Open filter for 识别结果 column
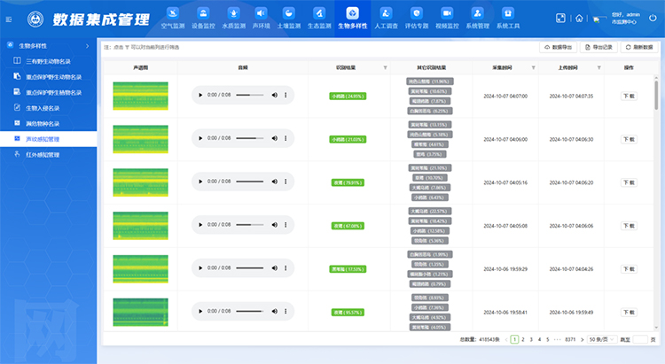The width and height of the screenshot is (665, 364). [x=385, y=67]
